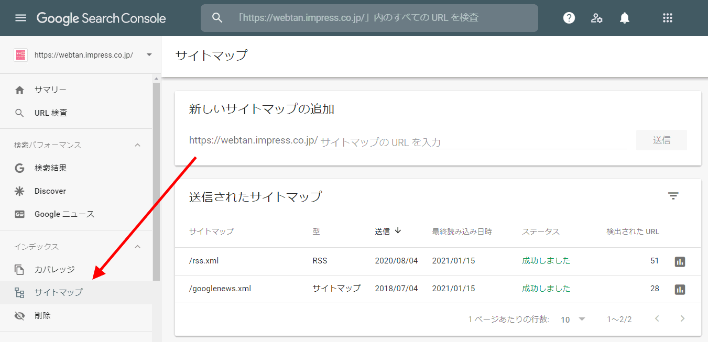The image size is (708, 342).
Task: Click the search magnifier icon in URL inspection bar
Action: pyautogui.click(x=217, y=18)
